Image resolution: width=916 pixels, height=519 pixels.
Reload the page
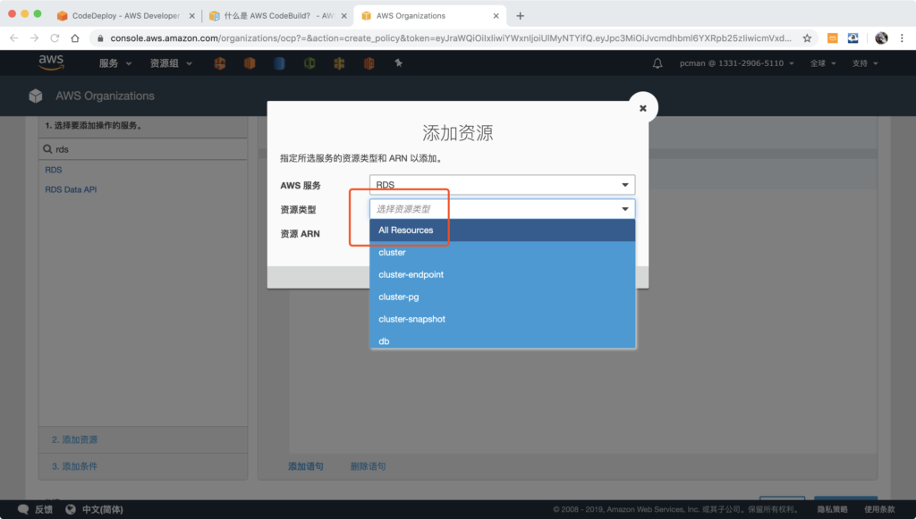pyautogui.click(x=55, y=38)
